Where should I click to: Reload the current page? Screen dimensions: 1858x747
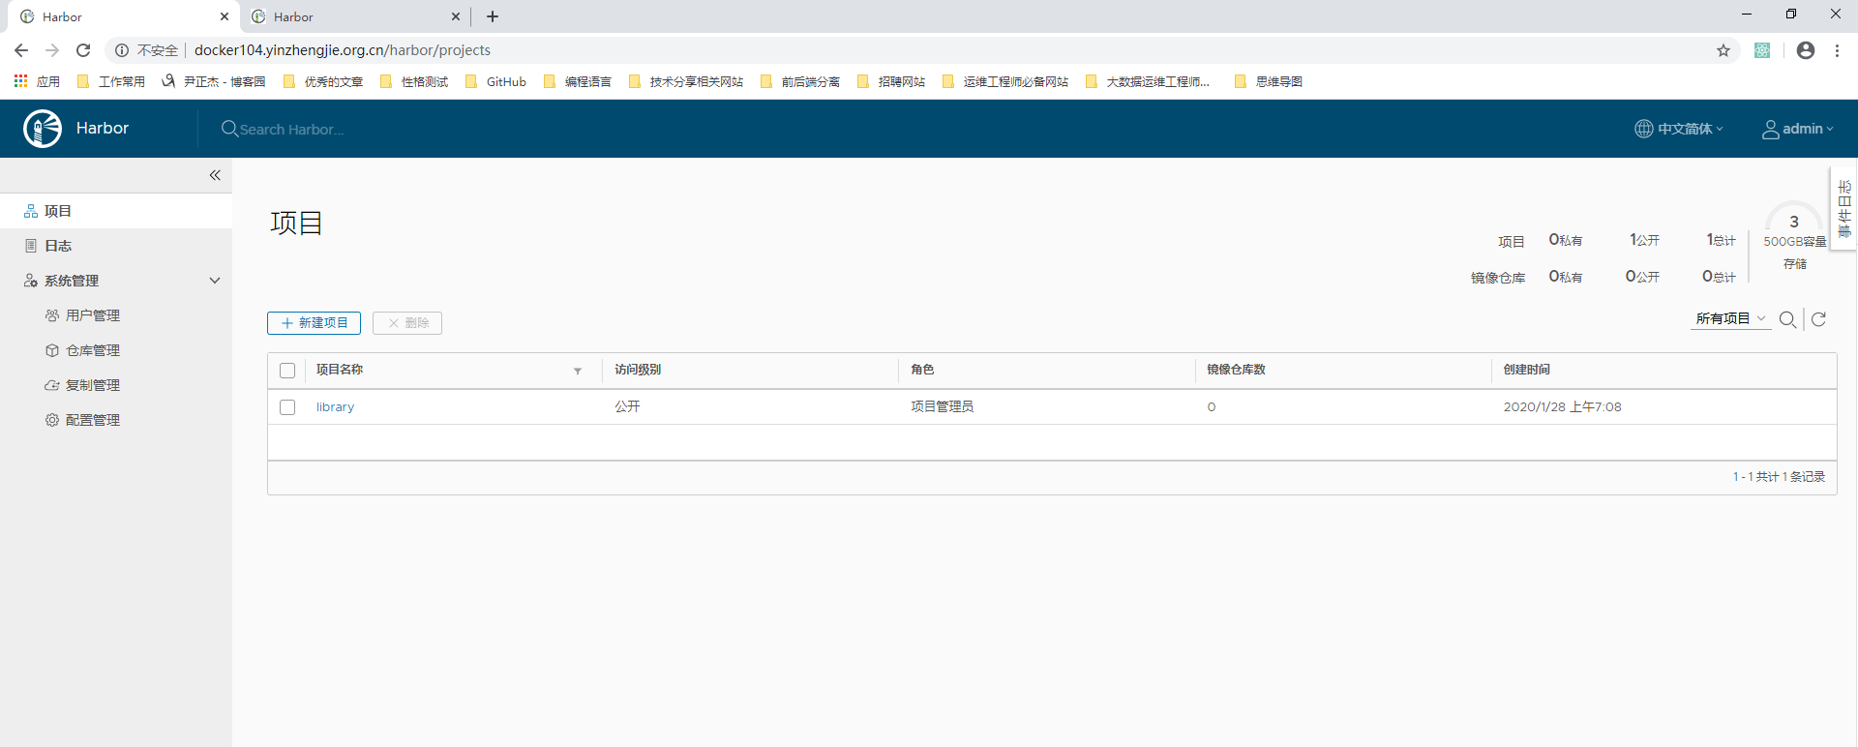(x=83, y=50)
